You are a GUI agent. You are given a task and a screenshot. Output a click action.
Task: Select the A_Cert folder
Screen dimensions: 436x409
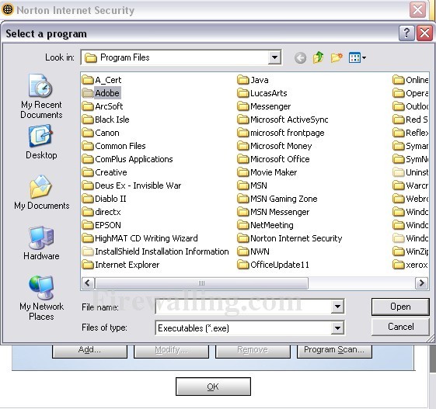[102, 80]
